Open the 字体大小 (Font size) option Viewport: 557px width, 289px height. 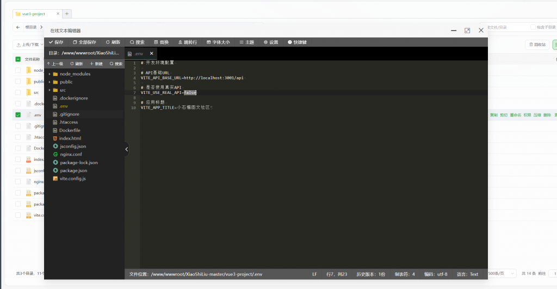click(x=218, y=42)
